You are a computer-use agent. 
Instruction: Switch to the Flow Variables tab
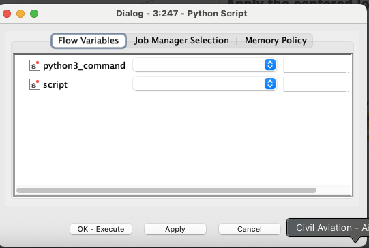point(89,41)
